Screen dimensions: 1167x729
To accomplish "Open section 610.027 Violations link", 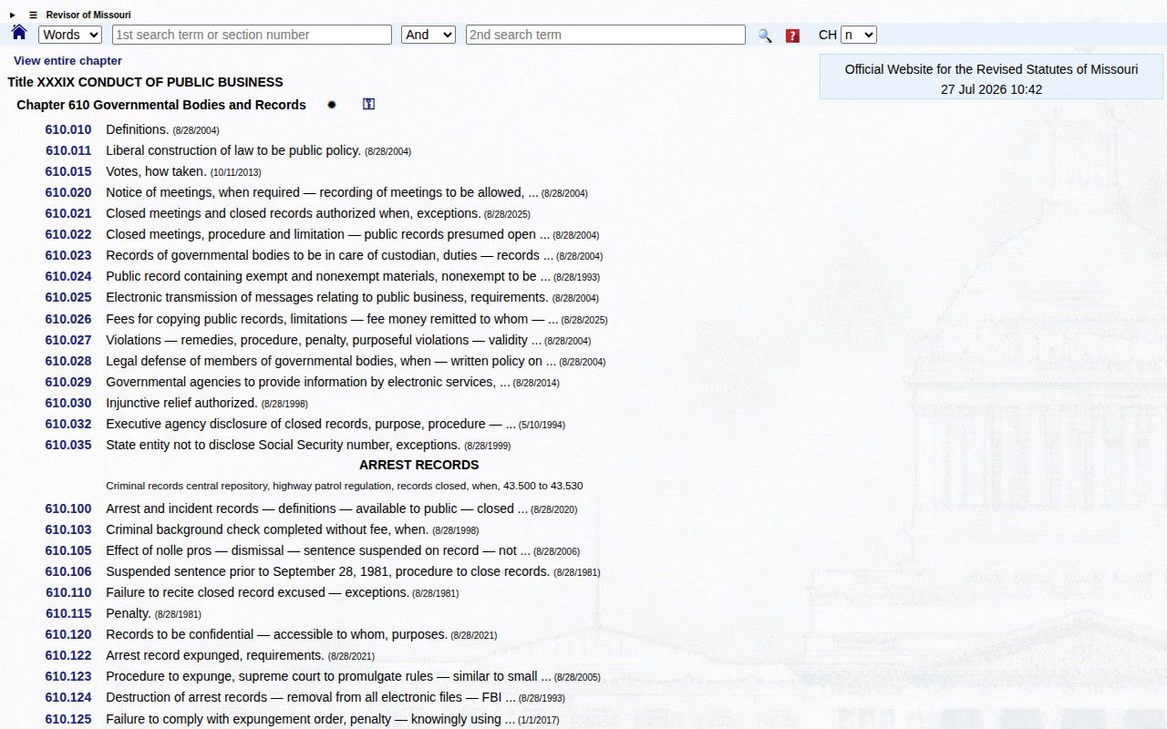I will pos(68,340).
